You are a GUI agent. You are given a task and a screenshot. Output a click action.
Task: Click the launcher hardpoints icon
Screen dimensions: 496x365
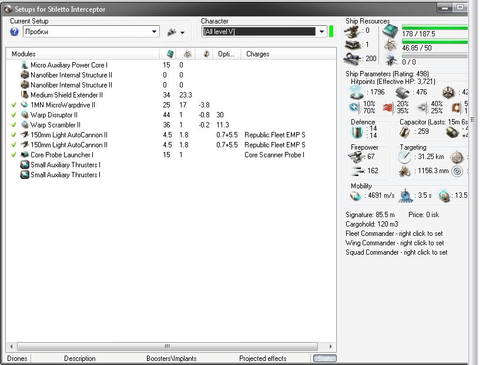click(x=352, y=45)
